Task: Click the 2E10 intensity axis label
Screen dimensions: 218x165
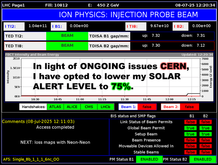Action: point(16,59)
